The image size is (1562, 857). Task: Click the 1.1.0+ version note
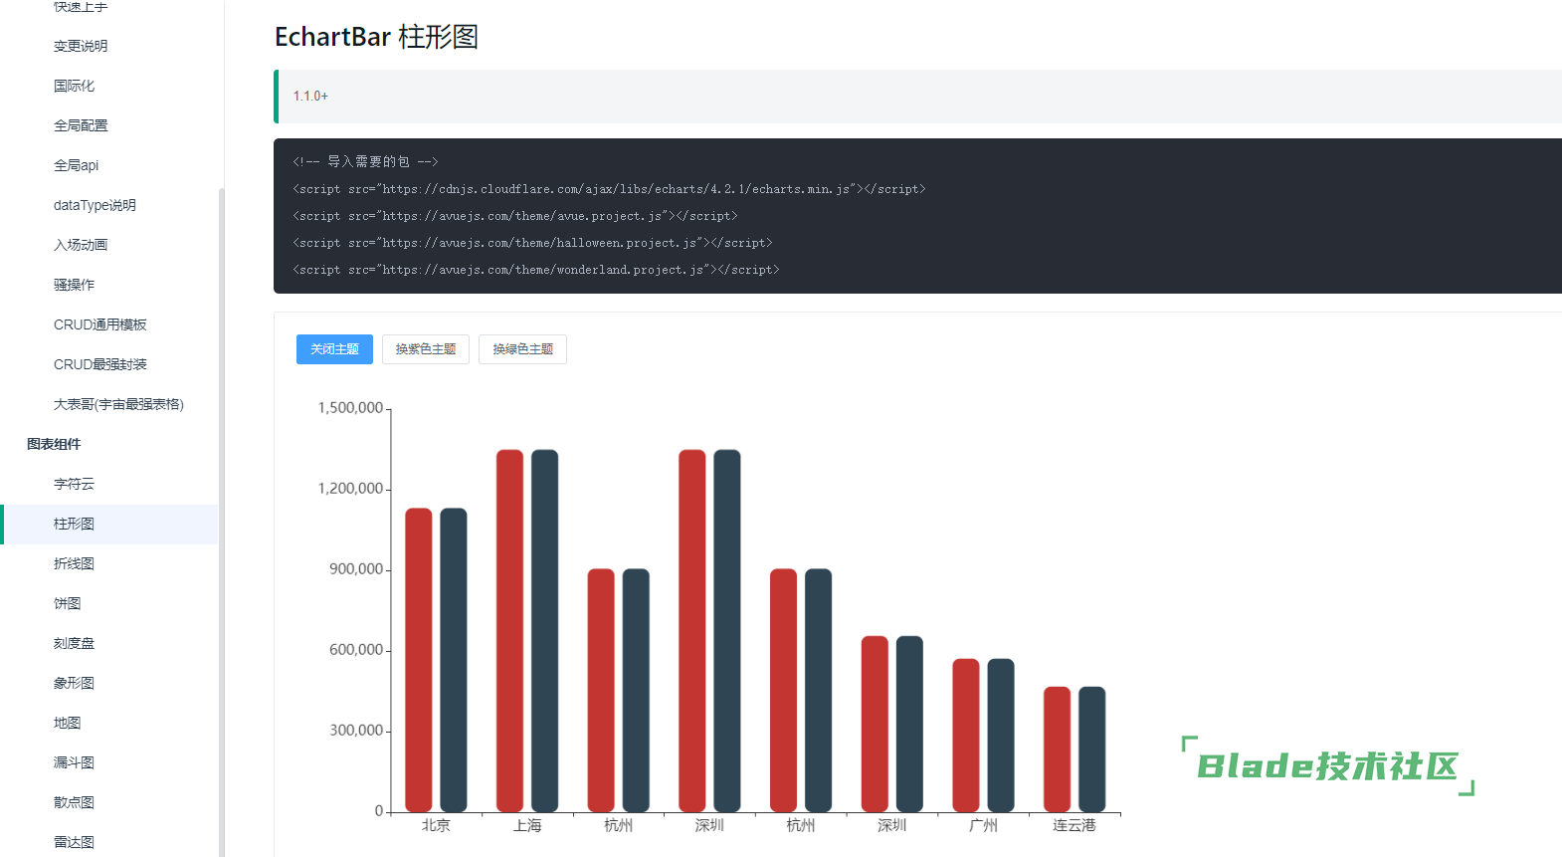(310, 96)
